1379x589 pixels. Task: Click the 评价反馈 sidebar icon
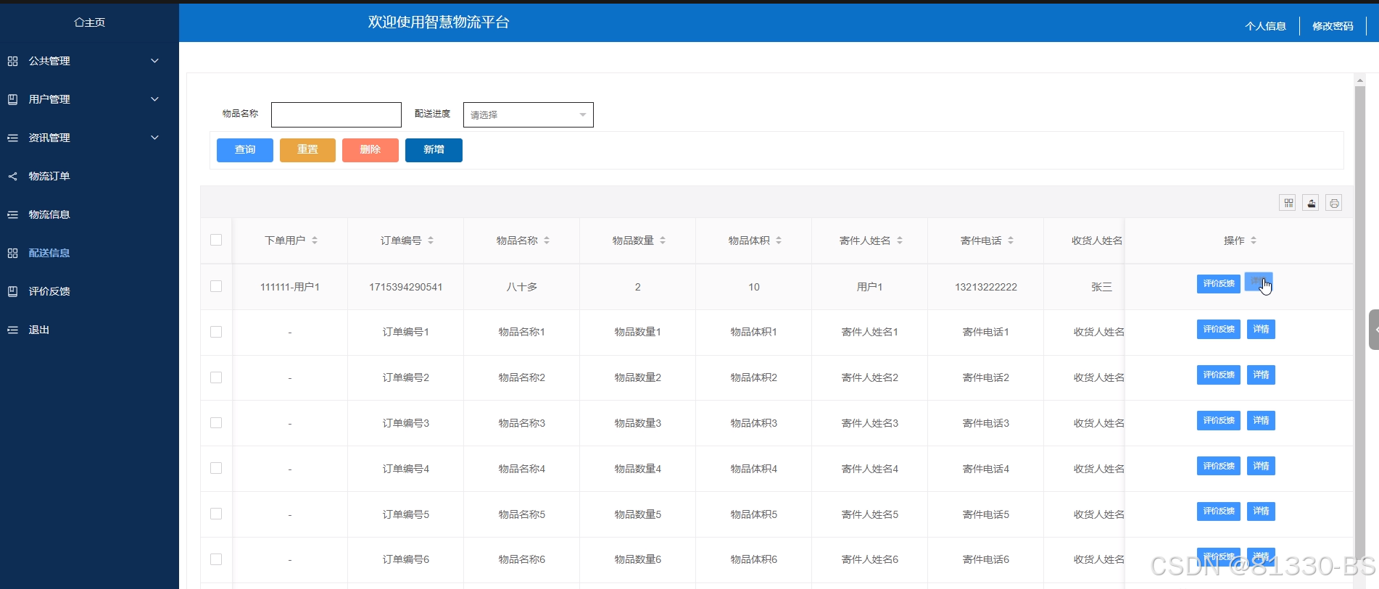(12, 291)
